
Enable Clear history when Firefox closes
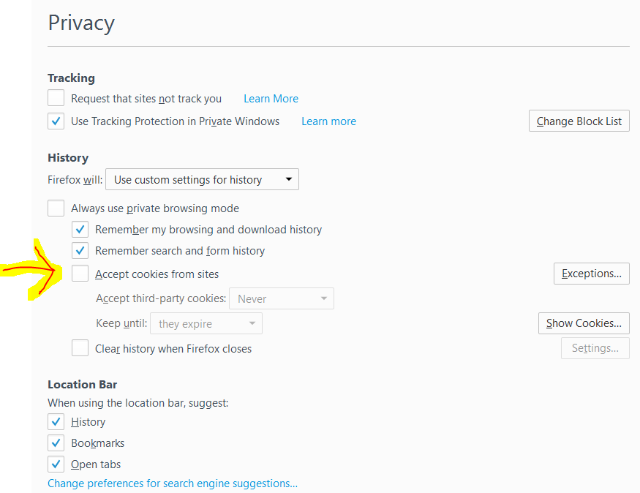[x=80, y=348]
